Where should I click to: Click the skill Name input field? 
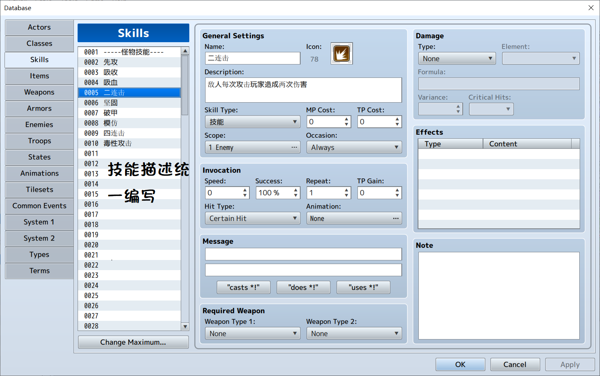pyautogui.click(x=253, y=58)
